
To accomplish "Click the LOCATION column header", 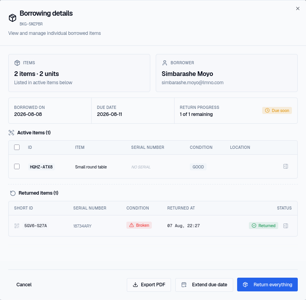I will pos(240,148).
